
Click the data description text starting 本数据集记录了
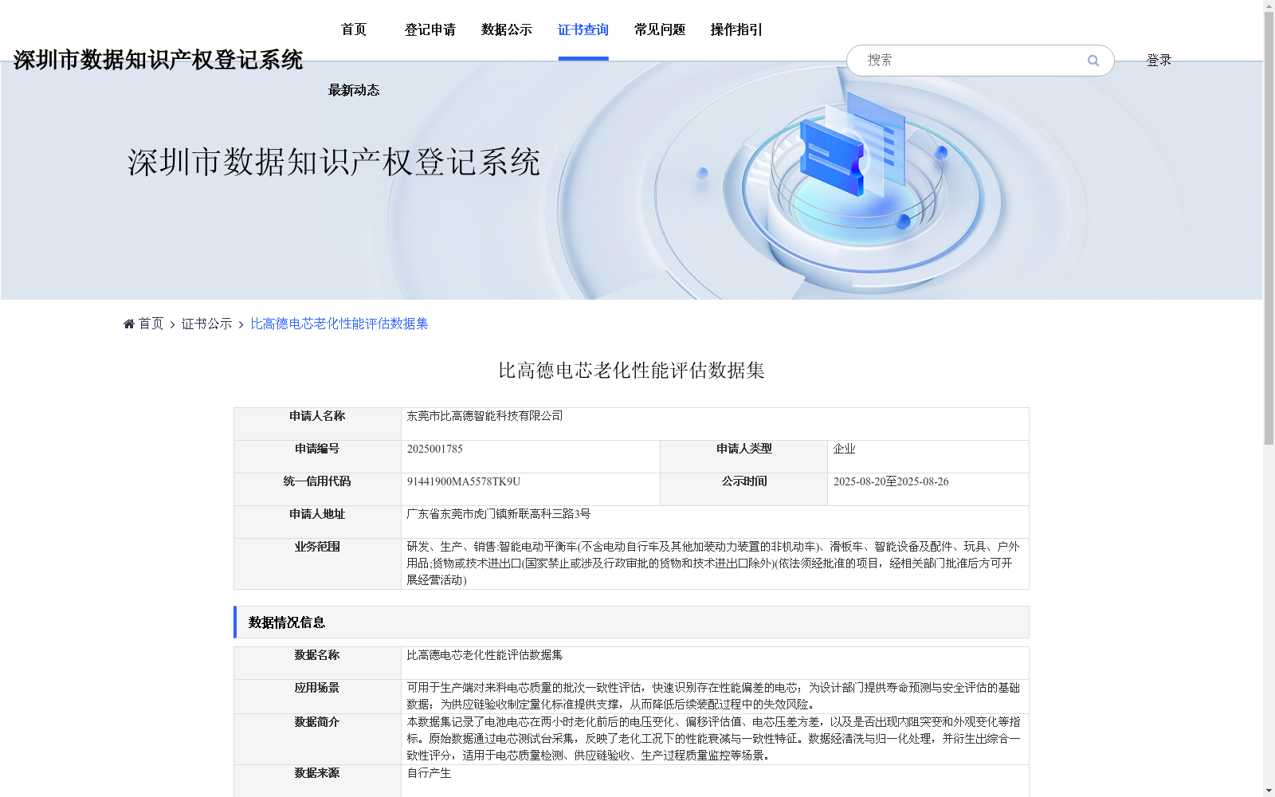(713, 739)
